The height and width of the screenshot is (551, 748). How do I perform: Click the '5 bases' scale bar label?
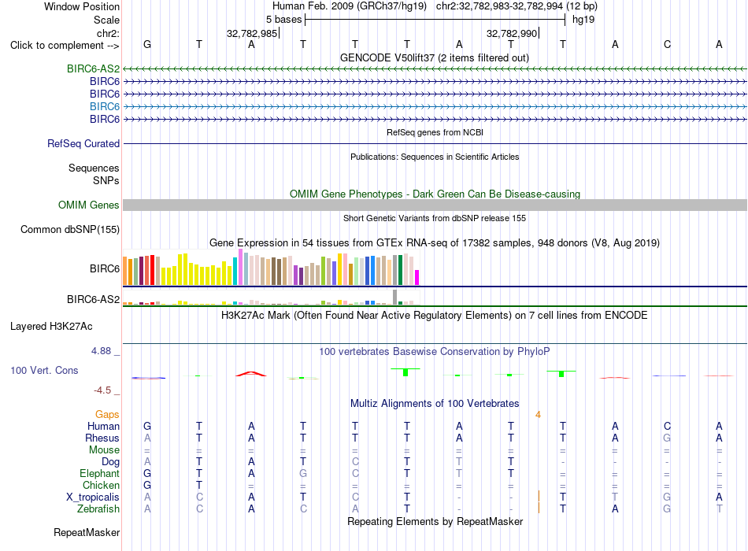[283, 20]
